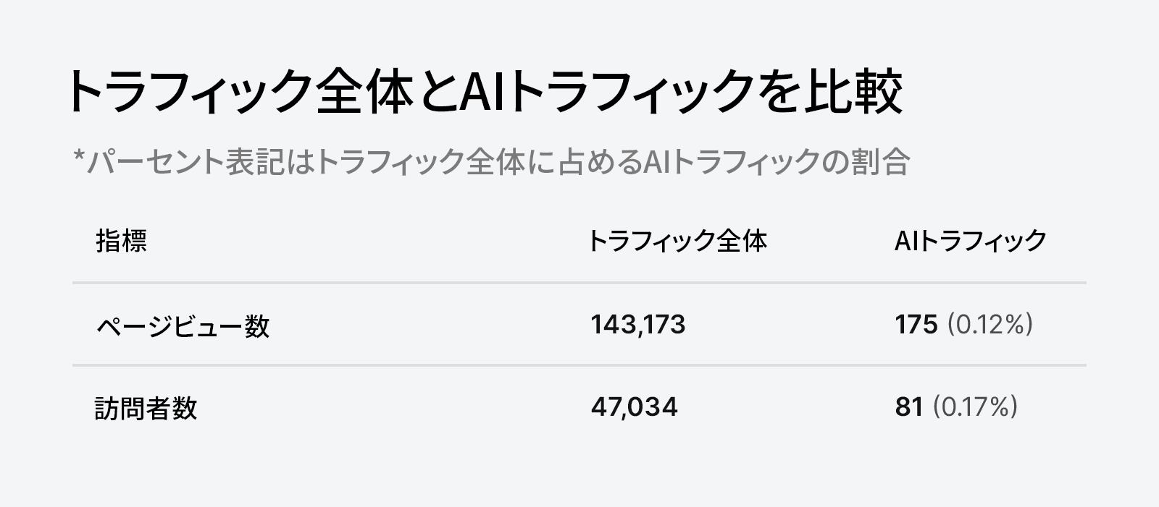Click the 訪問者数 row label
Image resolution: width=1159 pixels, height=507 pixels.
(x=146, y=408)
